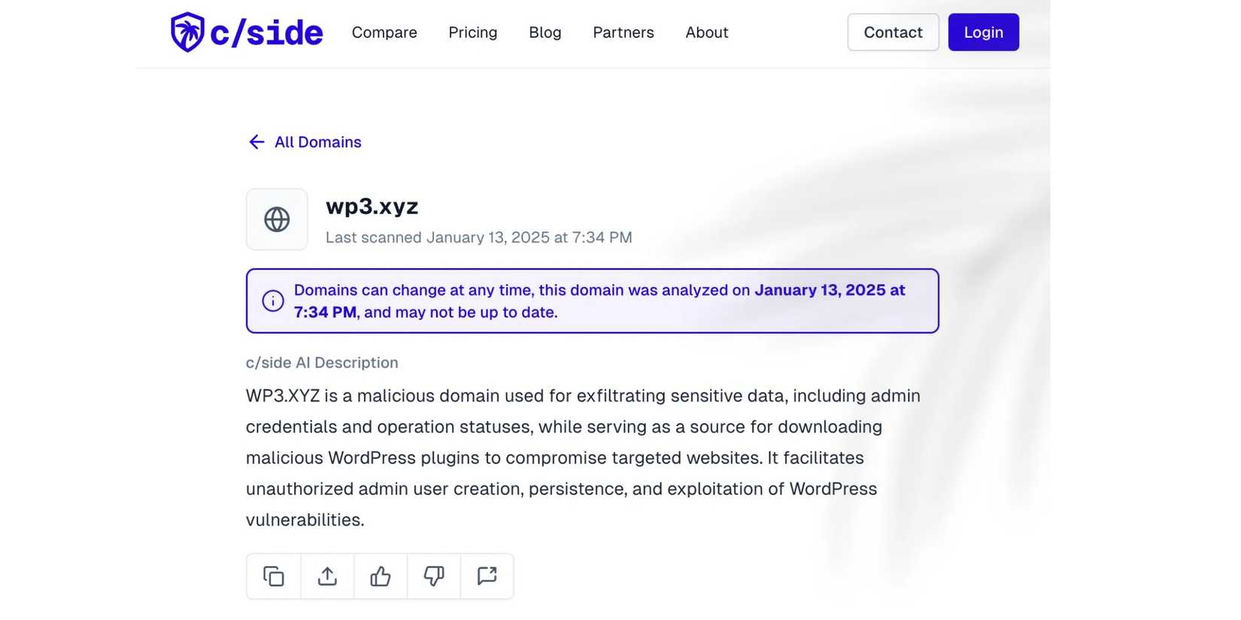Viewport: 1241px width, 620px height.
Task: Return to All Domains
Action: pos(318,141)
